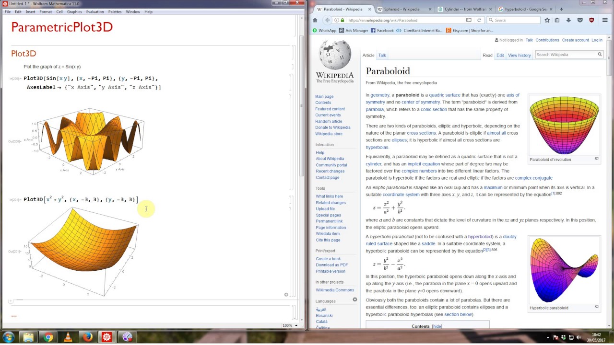Viewport: 614px width, 345px height.
Task: Open the Etsy.com bookmark
Action: coord(470,30)
